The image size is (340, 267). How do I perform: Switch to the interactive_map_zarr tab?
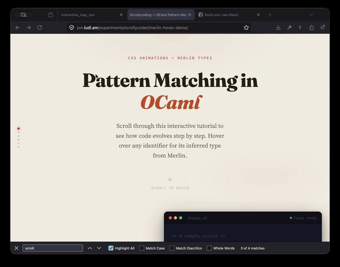point(85,15)
